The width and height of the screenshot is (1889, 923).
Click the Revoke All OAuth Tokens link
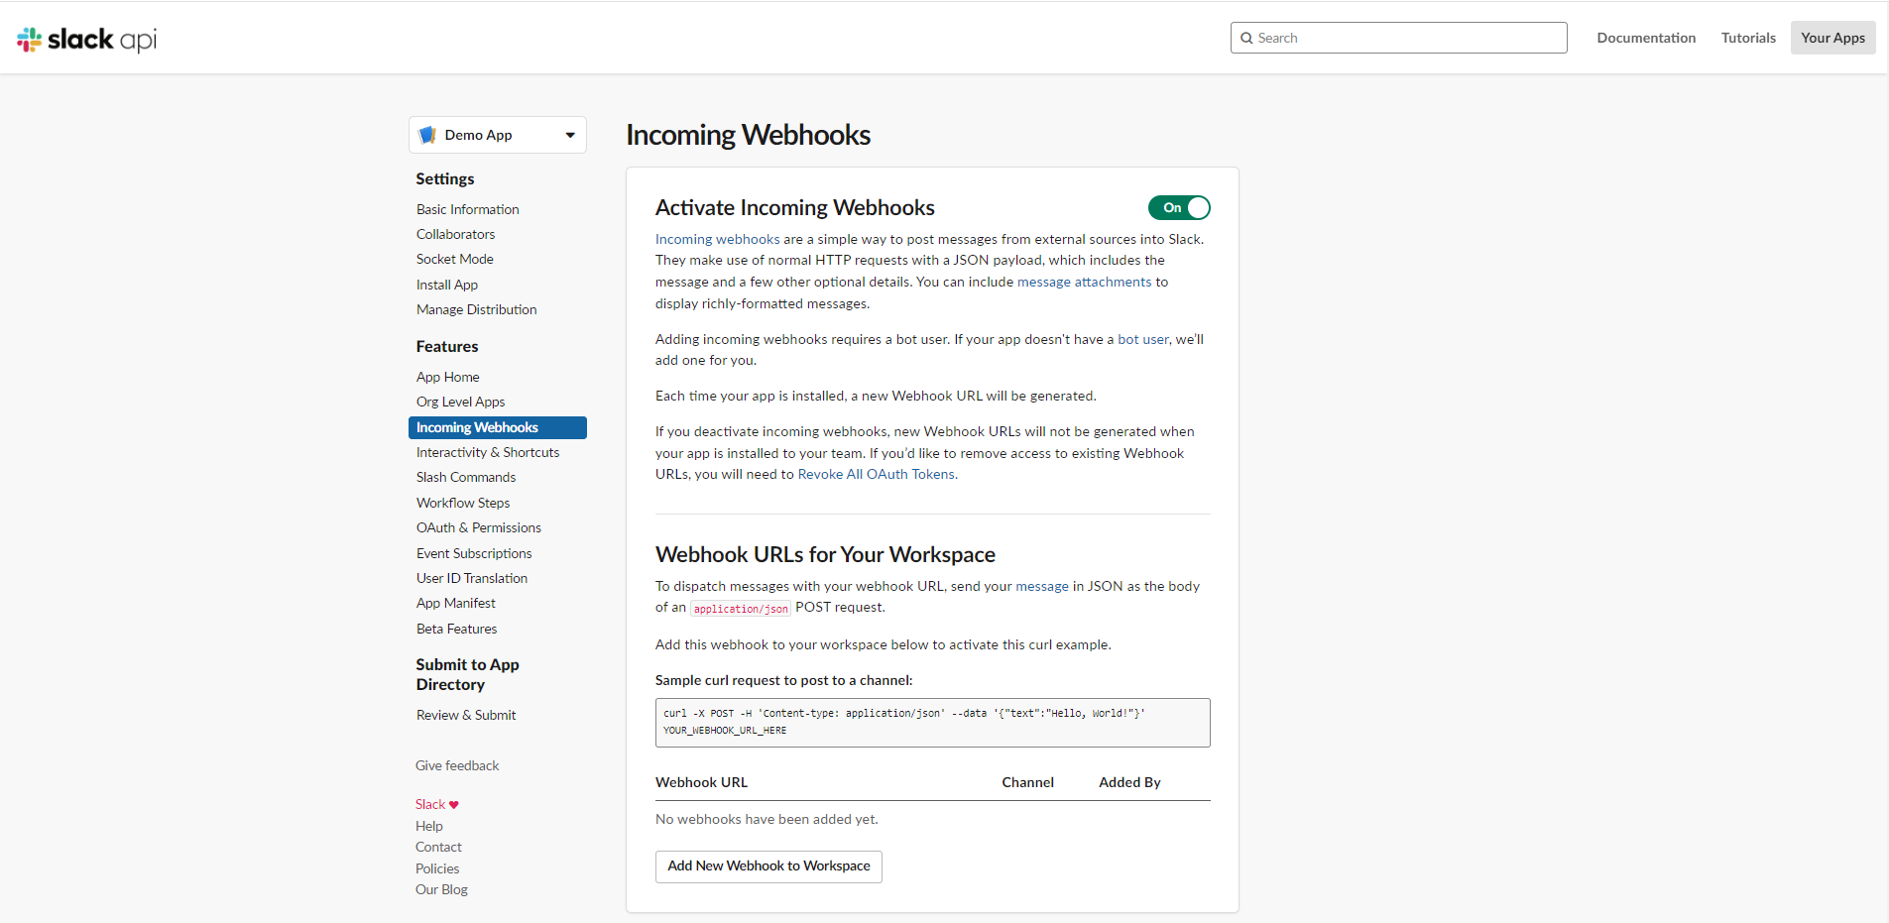877,474
